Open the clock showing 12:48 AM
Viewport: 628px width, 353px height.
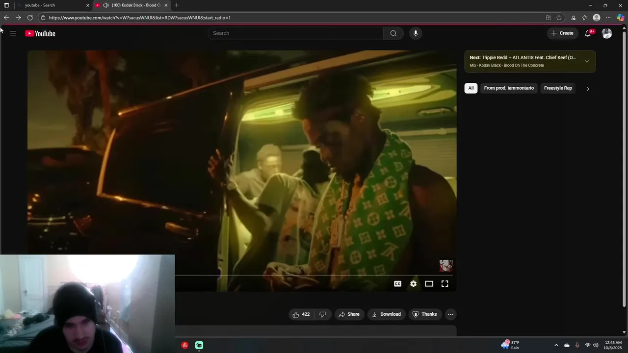coord(613,345)
